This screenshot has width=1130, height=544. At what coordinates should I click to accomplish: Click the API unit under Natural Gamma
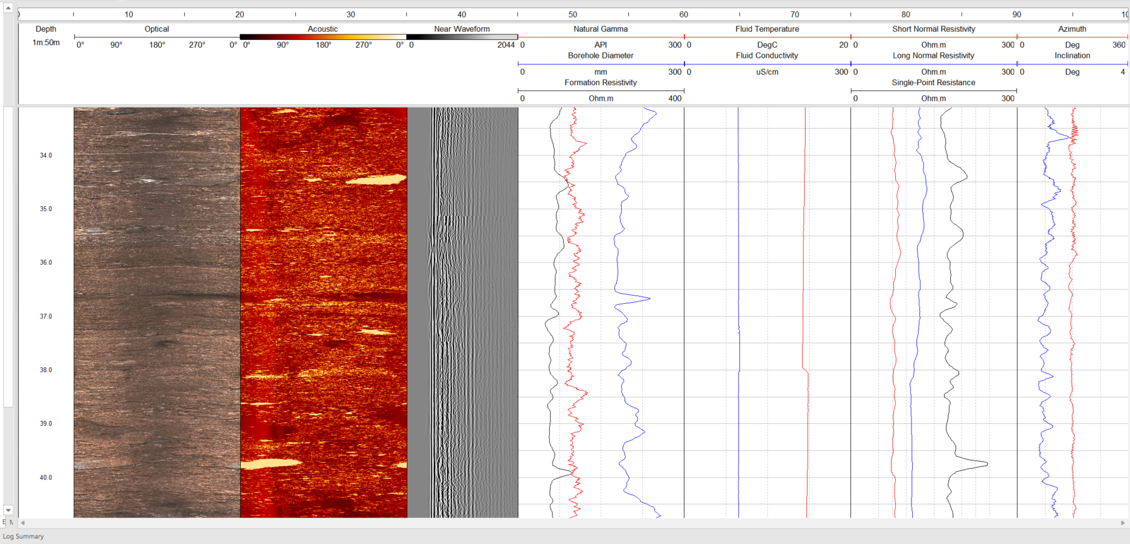click(x=601, y=45)
